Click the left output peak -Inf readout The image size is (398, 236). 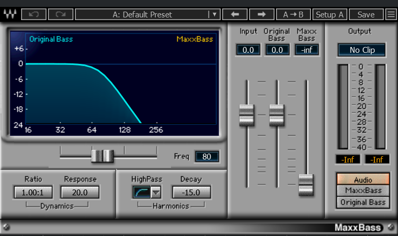coord(348,159)
